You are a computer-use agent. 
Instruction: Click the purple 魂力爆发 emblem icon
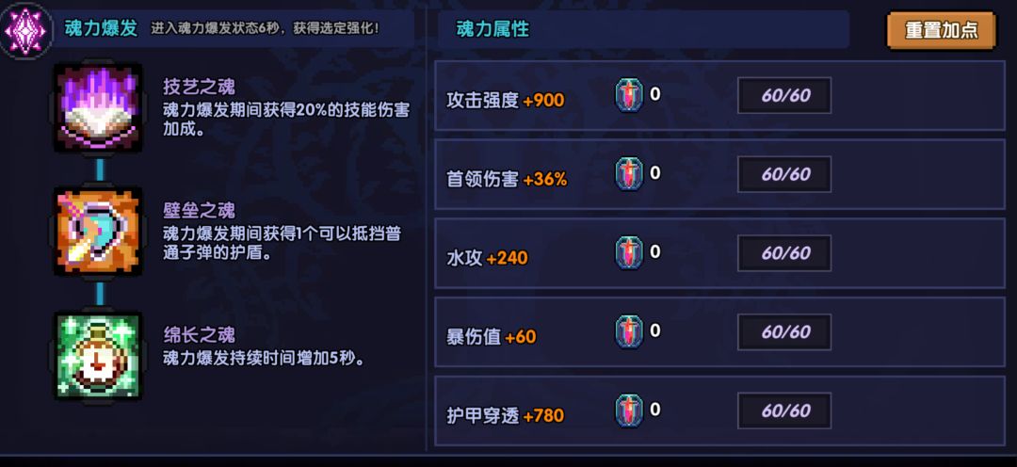25,30
